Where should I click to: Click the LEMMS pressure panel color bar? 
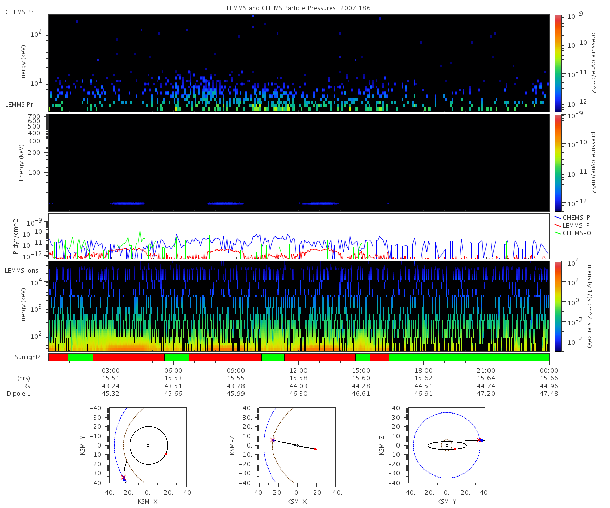[x=558, y=163]
